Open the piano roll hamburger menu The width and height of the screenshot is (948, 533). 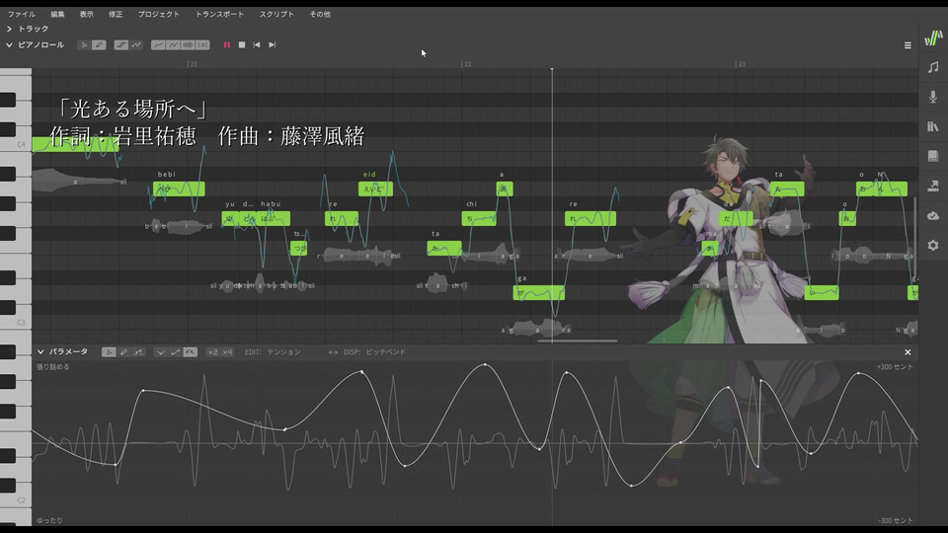tap(908, 45)
